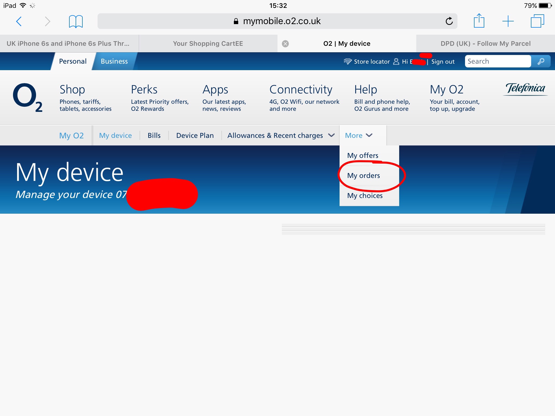Open the share sheet icon
Image resolution: width=555 pixels, height=416 pixels.
pyautogui.click(x=479, y=21)
